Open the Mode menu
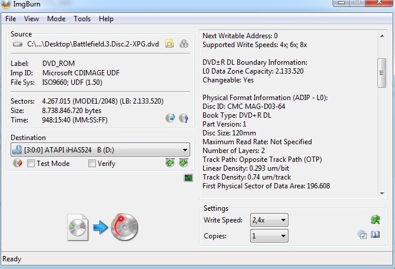Image resolution: width=395 pixels, height=269 pixels. click(56, 19)
